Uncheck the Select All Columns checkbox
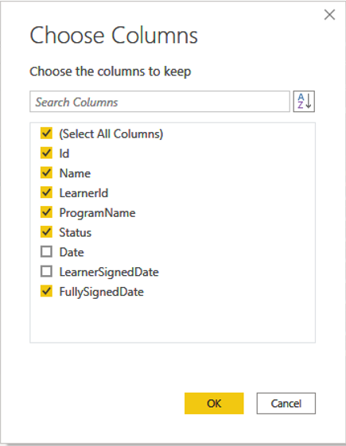The height and width of the screenshot is (446, 346). [x=46, y=133]
